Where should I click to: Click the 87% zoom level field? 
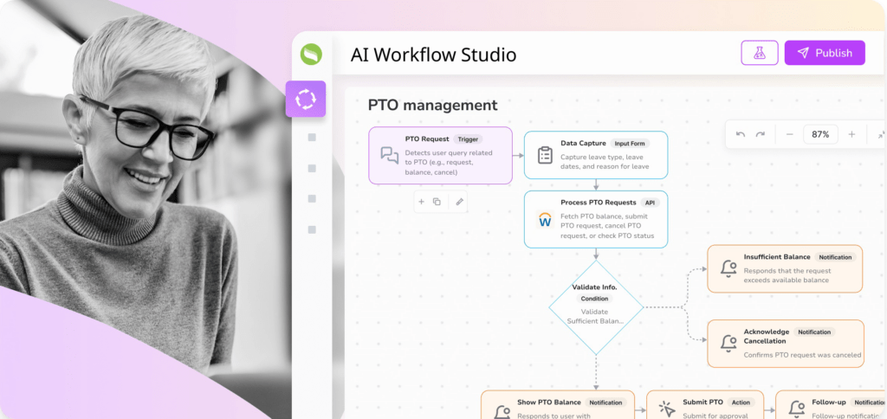(x=820, y=134)
